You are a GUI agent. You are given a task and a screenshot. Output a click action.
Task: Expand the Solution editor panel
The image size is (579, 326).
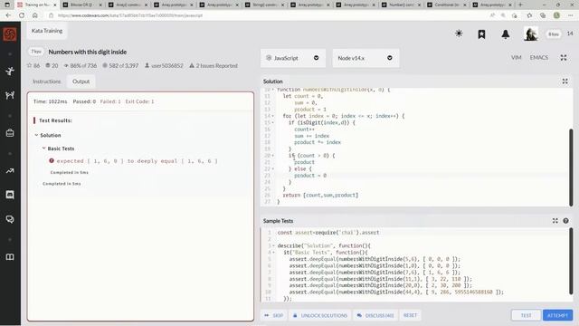tap(565, 81)
